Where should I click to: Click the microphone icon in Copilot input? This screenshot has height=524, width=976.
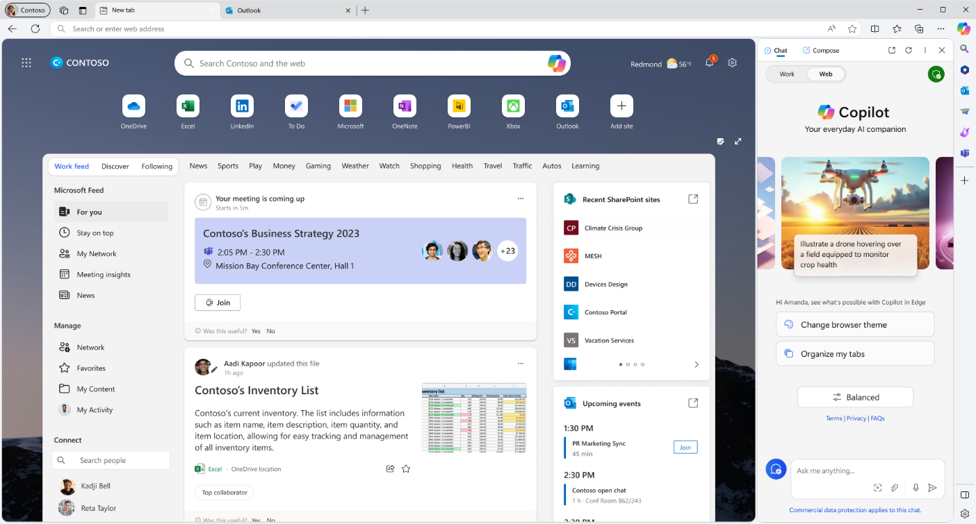916,488
